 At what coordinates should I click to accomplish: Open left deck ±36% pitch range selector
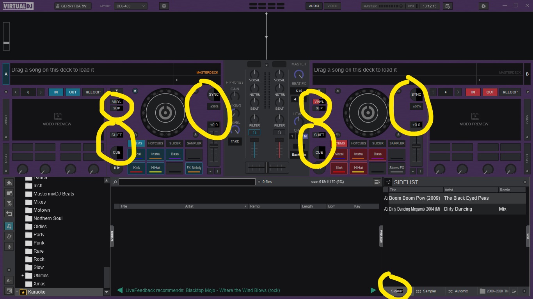point(214,106)
